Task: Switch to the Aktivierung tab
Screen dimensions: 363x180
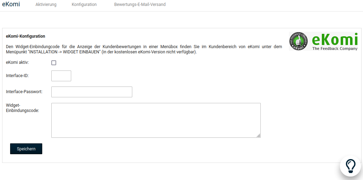Action: (46, 5)
